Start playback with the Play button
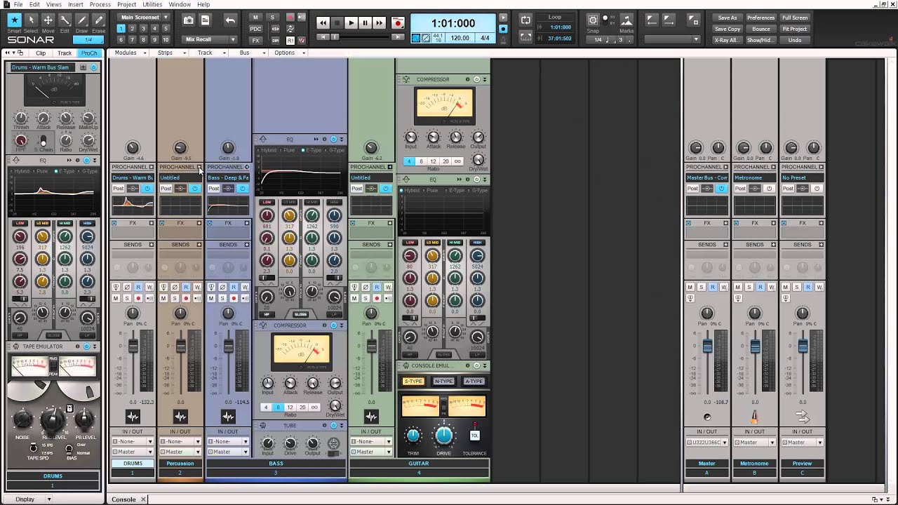This screenshot has height=505, width=898. click(x=351, y=23)
